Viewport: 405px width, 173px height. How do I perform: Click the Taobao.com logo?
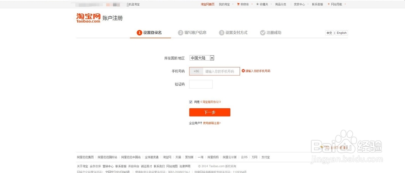88,18
